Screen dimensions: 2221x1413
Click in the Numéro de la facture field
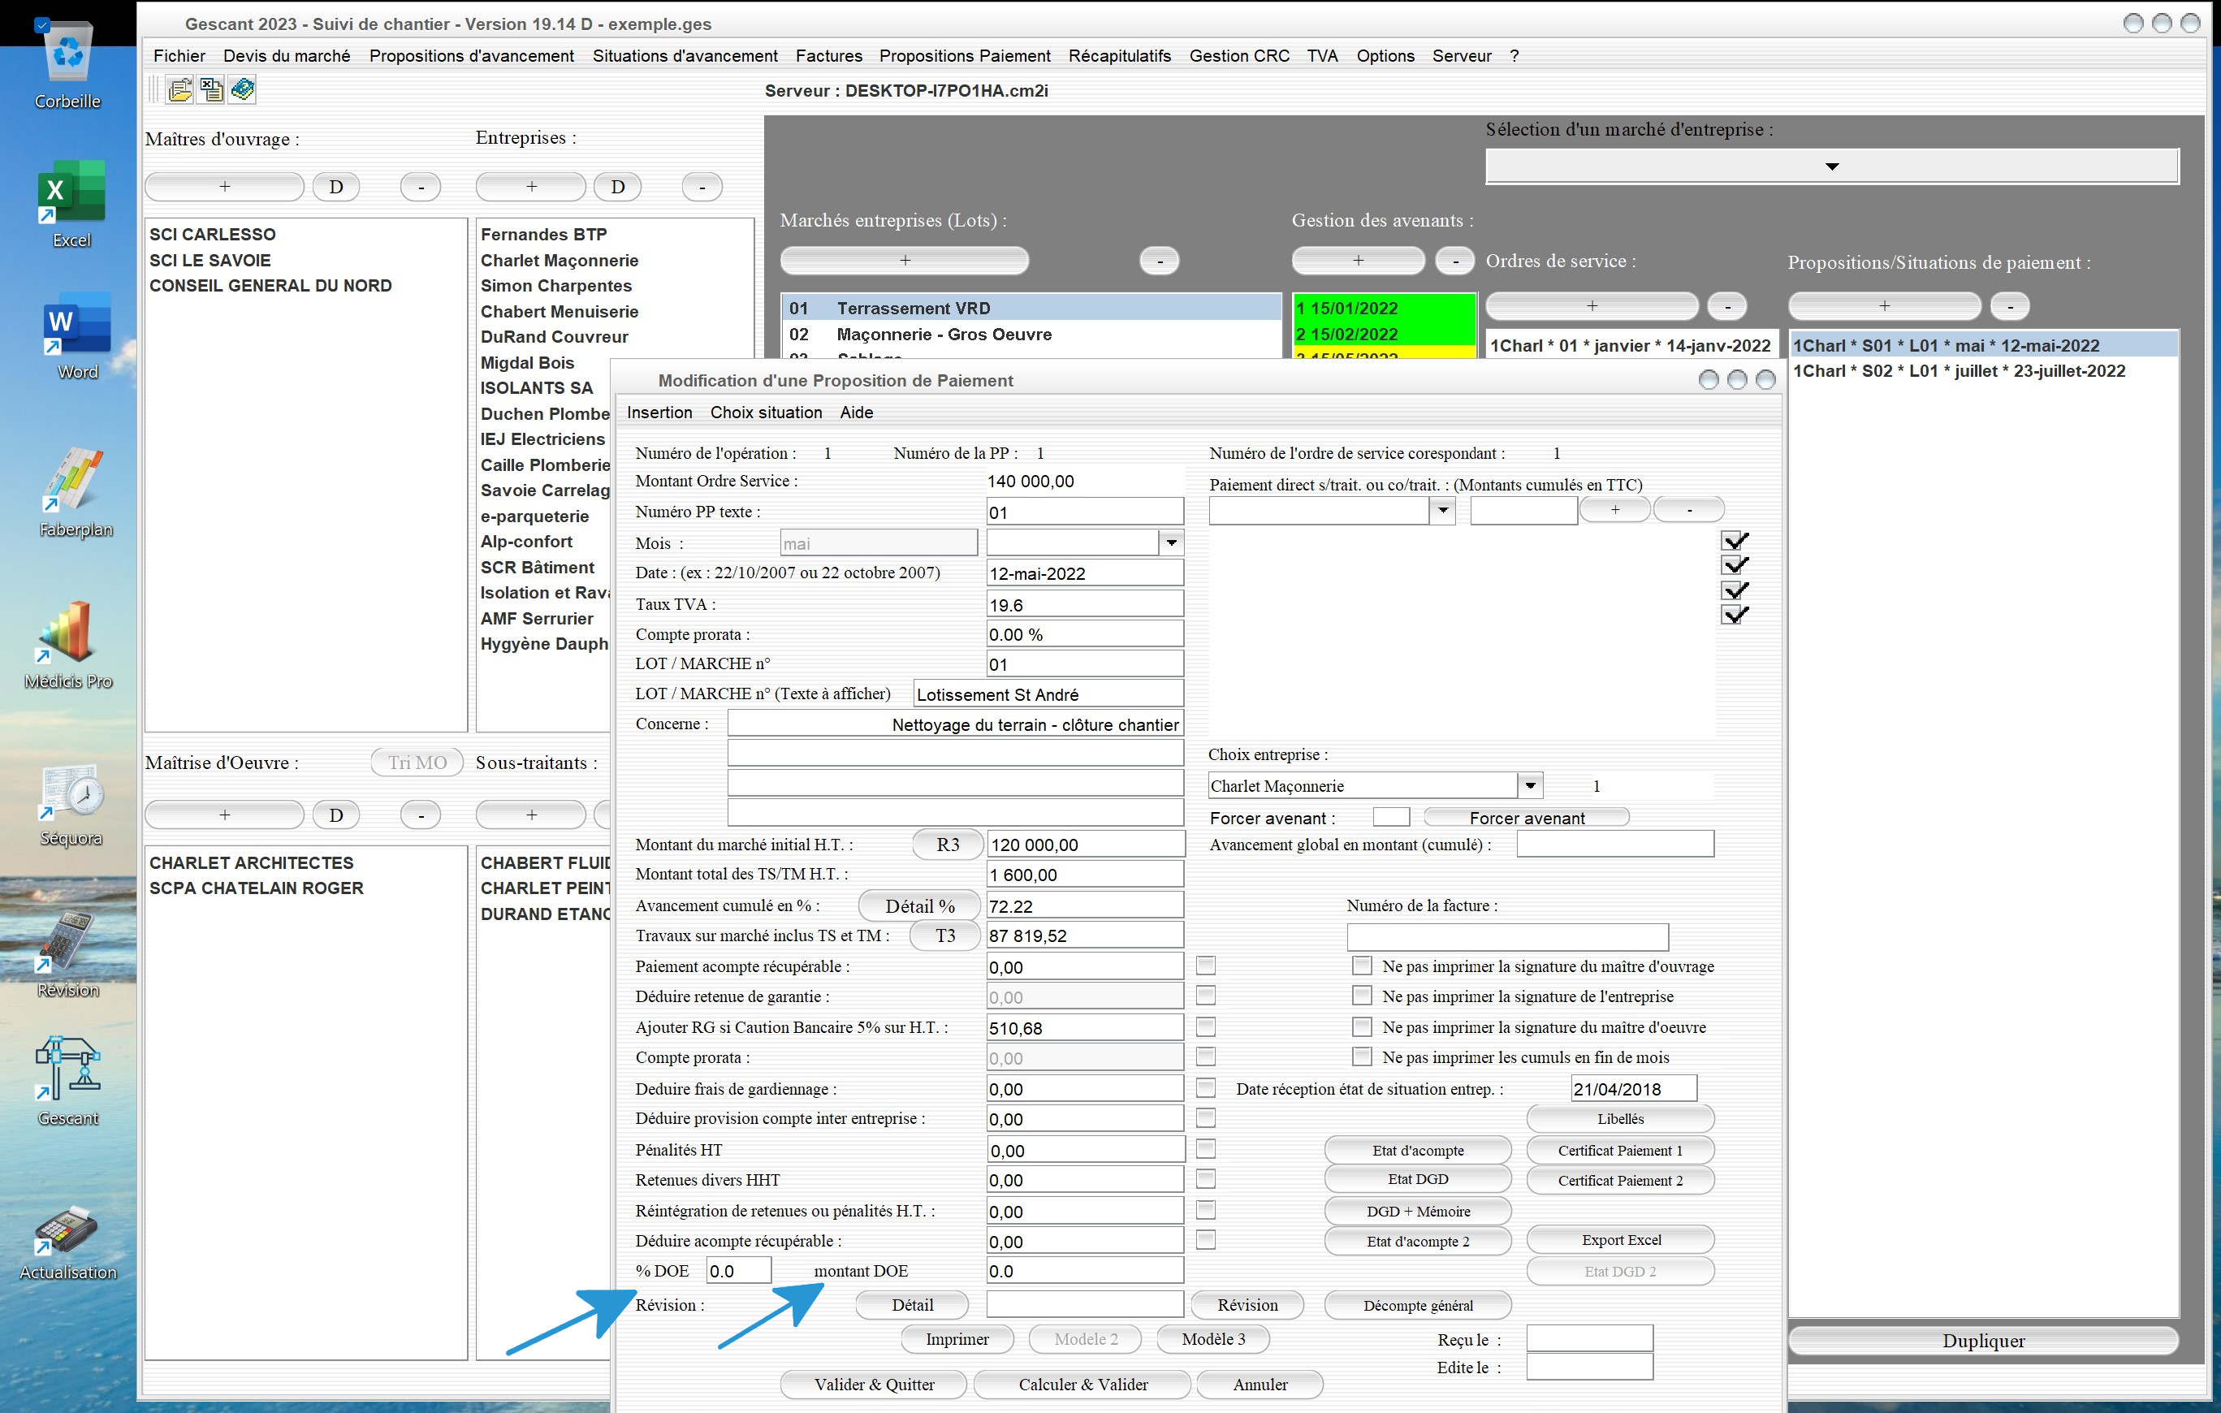point(1507,936)
